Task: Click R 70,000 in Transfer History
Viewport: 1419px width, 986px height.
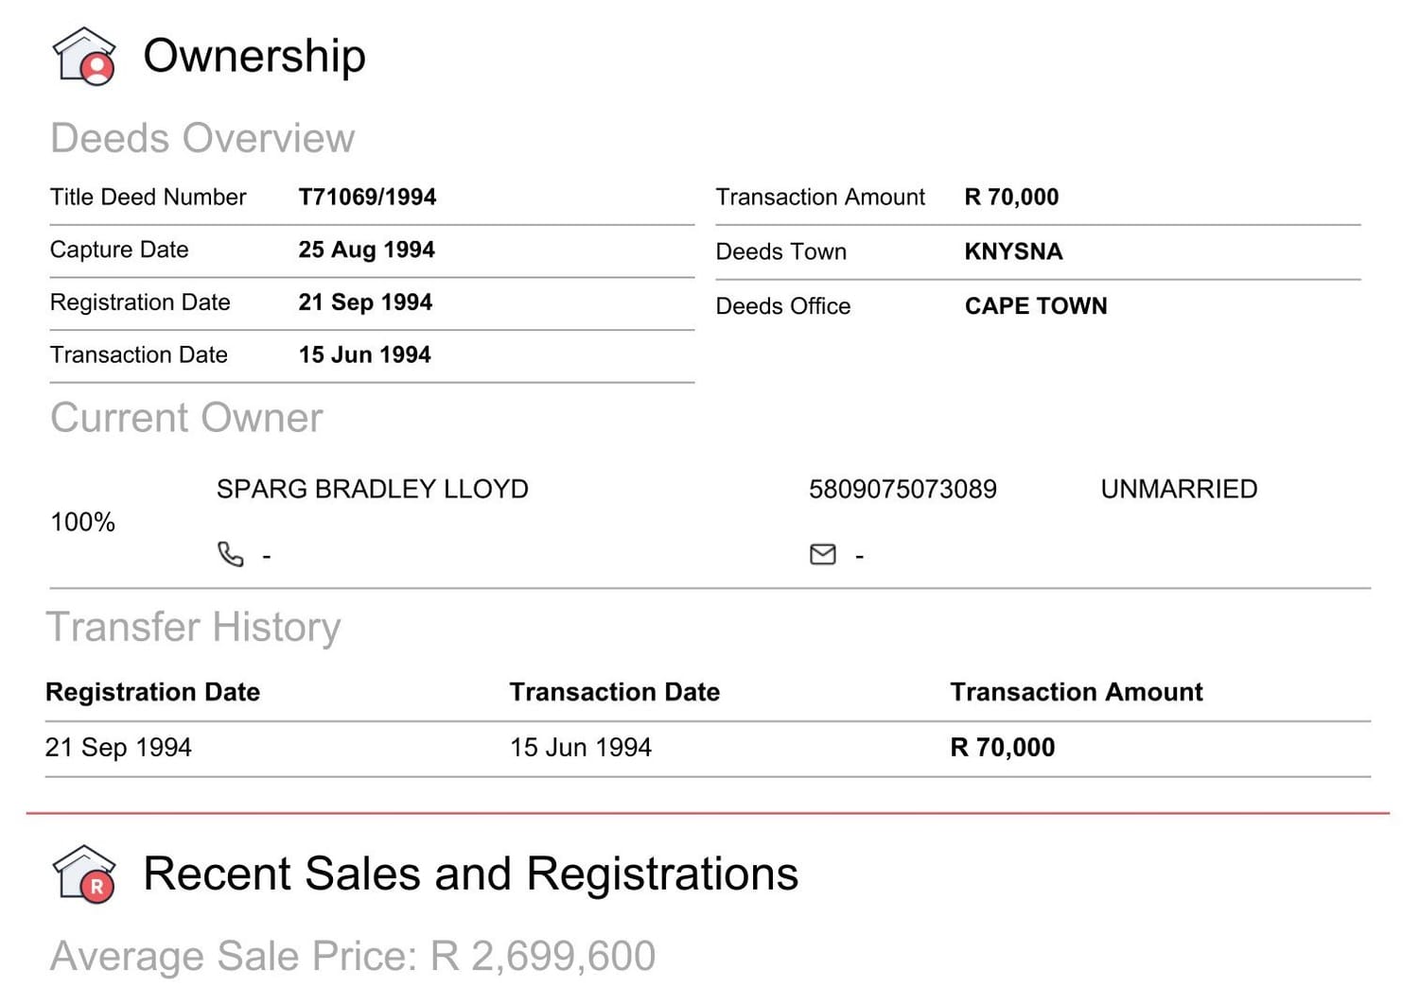Action: point(1003,748)
